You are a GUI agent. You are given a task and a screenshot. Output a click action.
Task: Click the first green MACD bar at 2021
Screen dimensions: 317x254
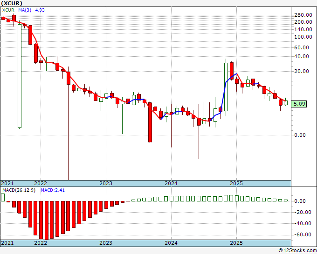pyautogui.click(x=3, y=198)
